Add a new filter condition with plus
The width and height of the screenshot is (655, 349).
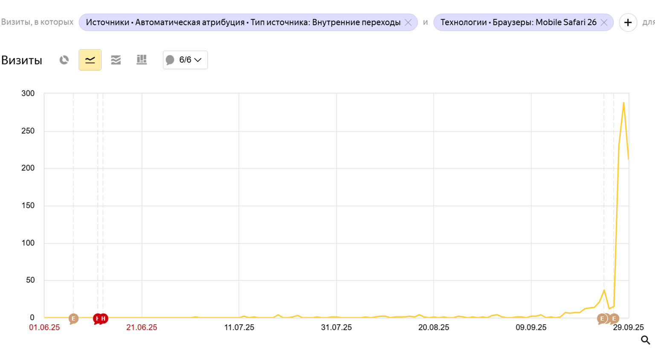coord(628,23)
